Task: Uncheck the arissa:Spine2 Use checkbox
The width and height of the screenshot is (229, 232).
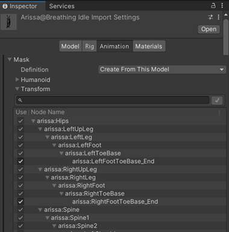Action: tap(20, 226)
